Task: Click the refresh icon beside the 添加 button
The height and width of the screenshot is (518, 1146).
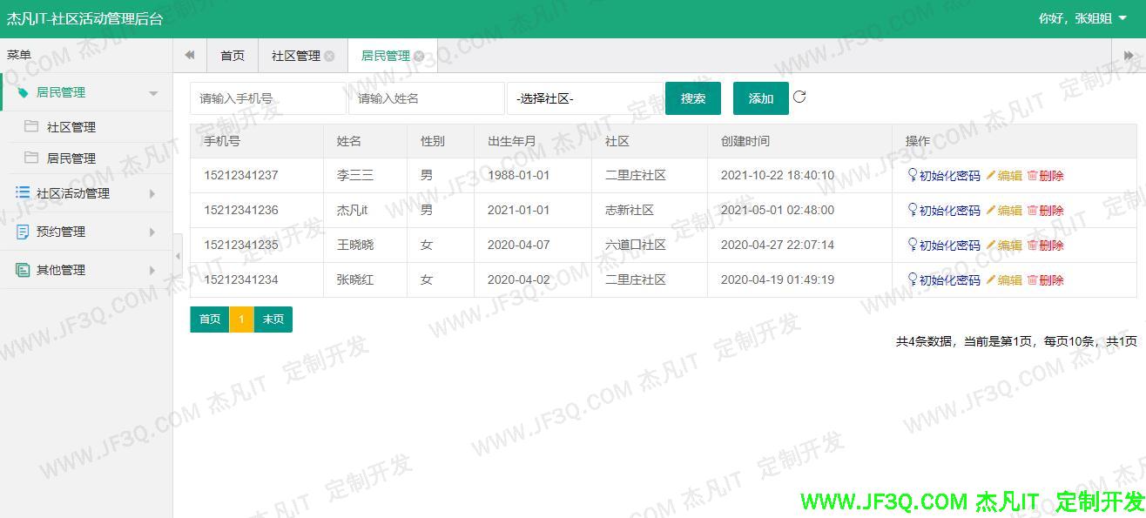Action: [799, 98]
